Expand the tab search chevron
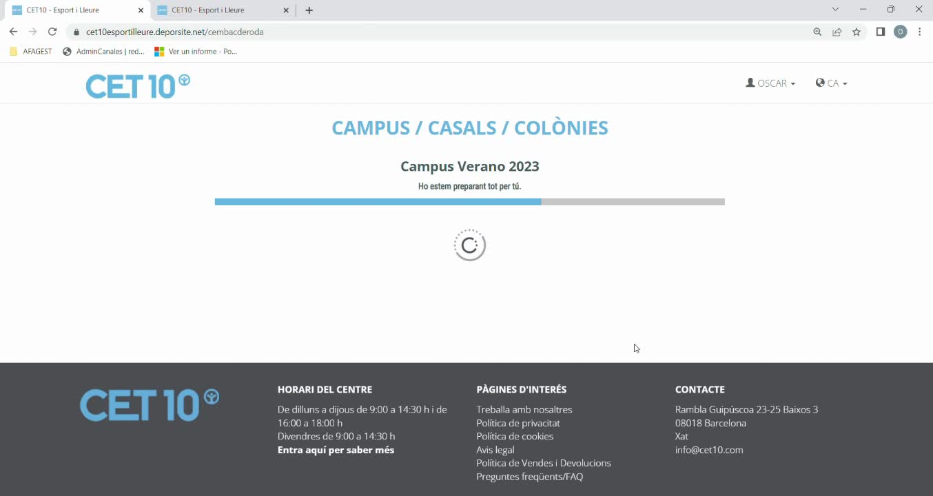Screen dimensions: 933x496 pos(835,10)
